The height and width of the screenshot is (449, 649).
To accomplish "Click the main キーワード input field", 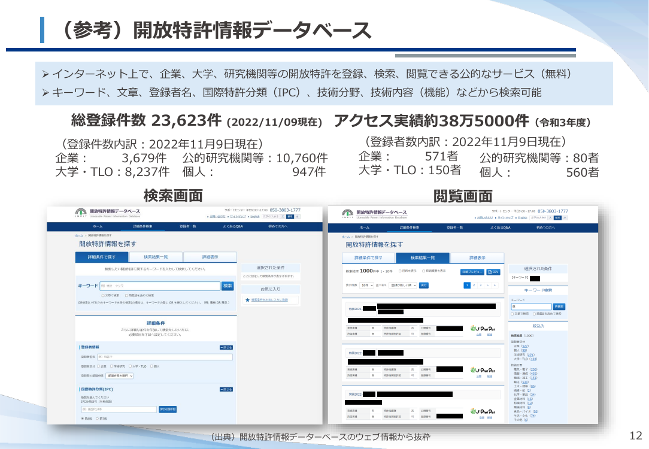I will [160, 286].
